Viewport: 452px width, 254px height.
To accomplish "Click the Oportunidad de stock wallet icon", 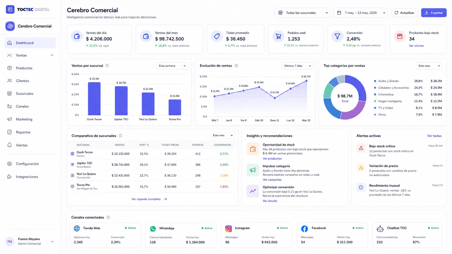I will coord(253,149).
